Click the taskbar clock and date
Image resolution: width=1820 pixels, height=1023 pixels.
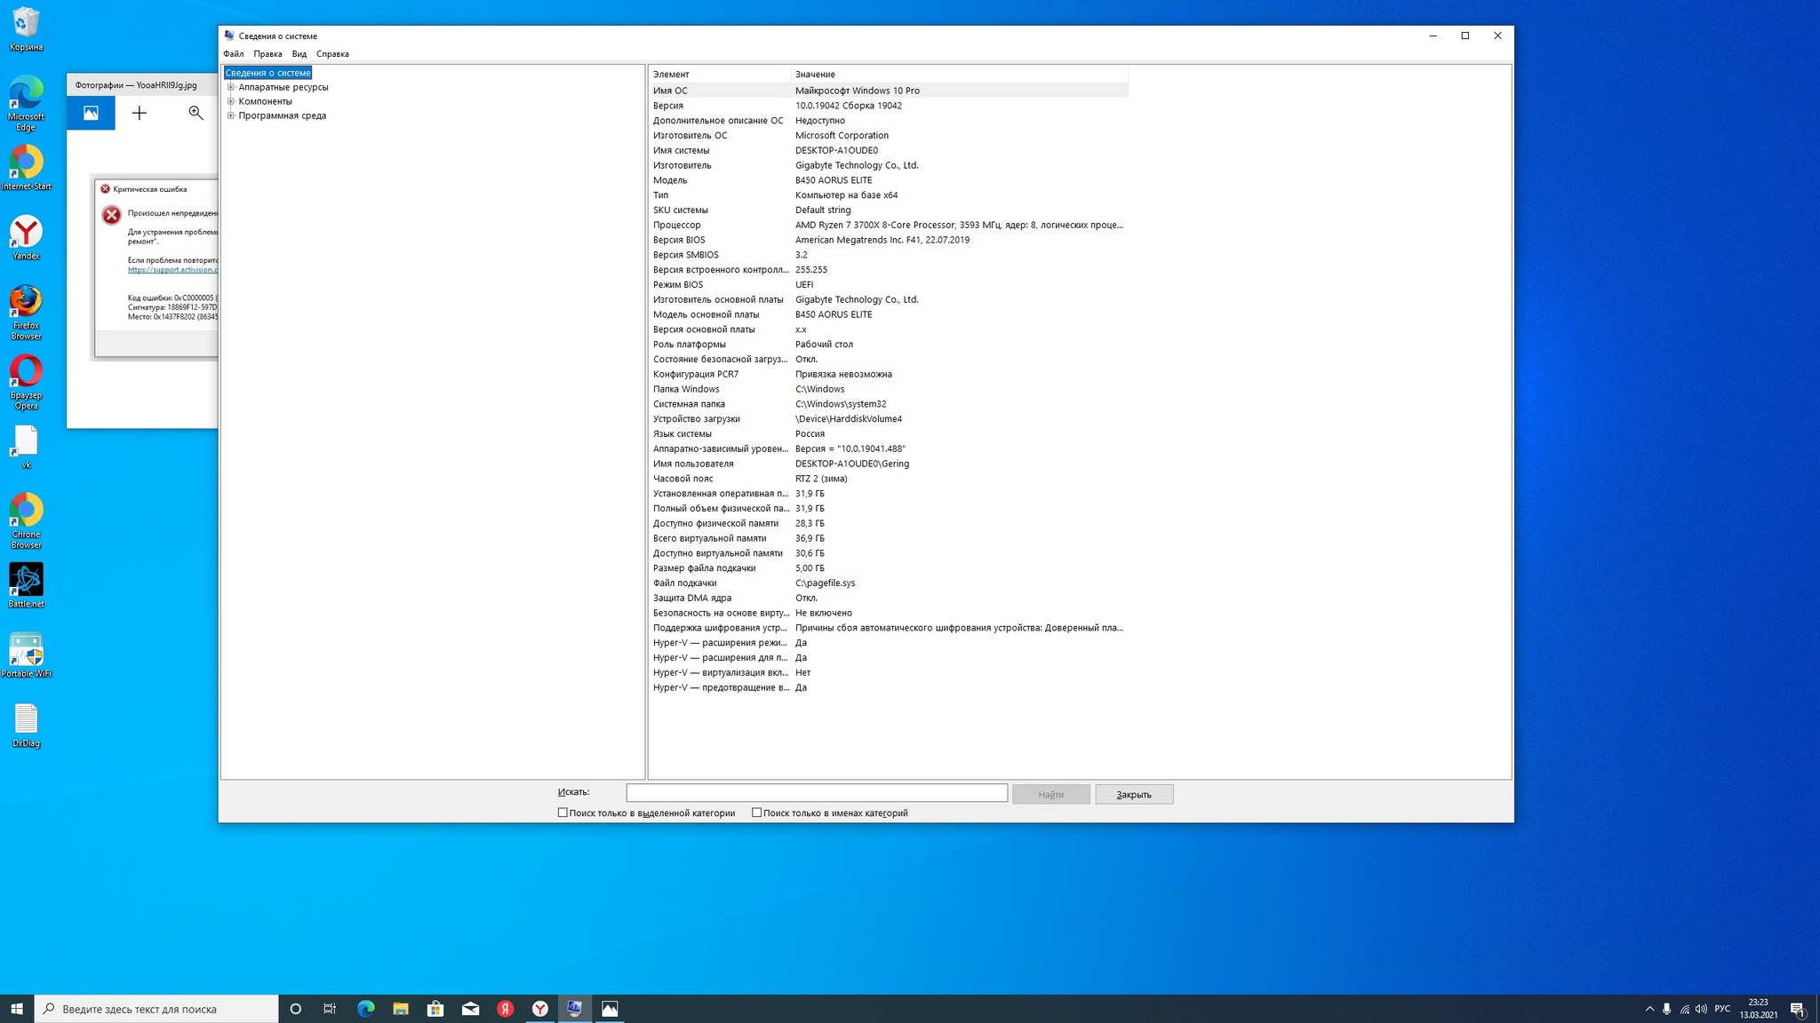tap(1758, 1009)
